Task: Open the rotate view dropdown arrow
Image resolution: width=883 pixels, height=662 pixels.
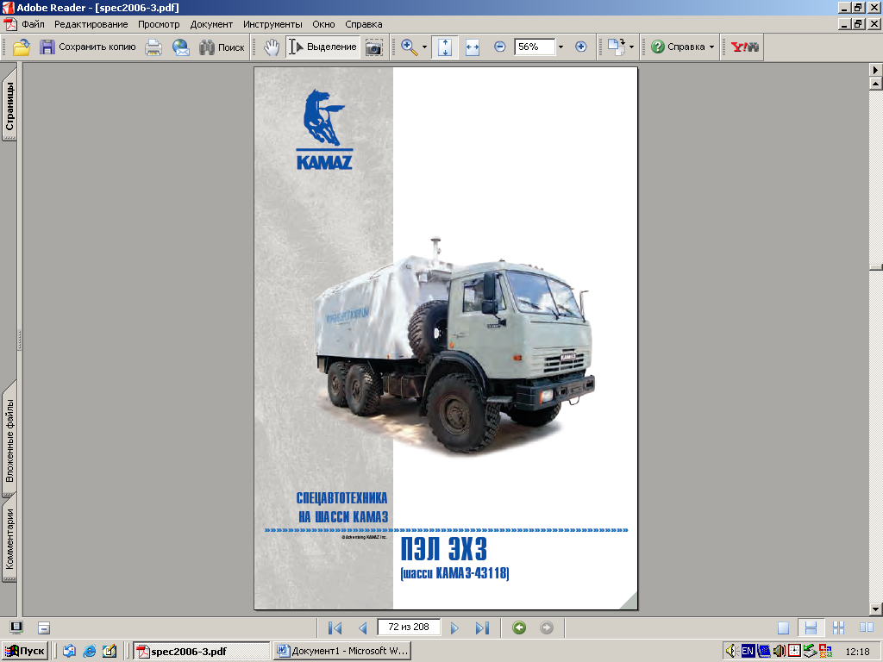Action: tap(631, 47)
